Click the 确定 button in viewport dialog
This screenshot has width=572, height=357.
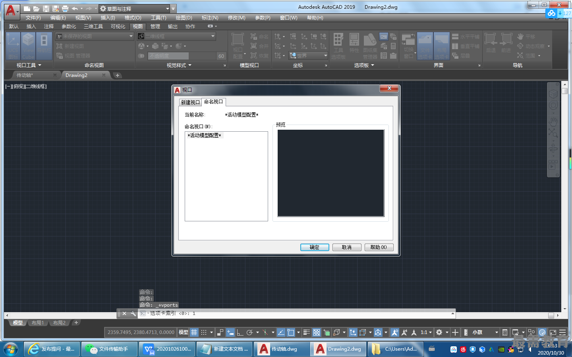pyautogui.click(x=315, y=247)
